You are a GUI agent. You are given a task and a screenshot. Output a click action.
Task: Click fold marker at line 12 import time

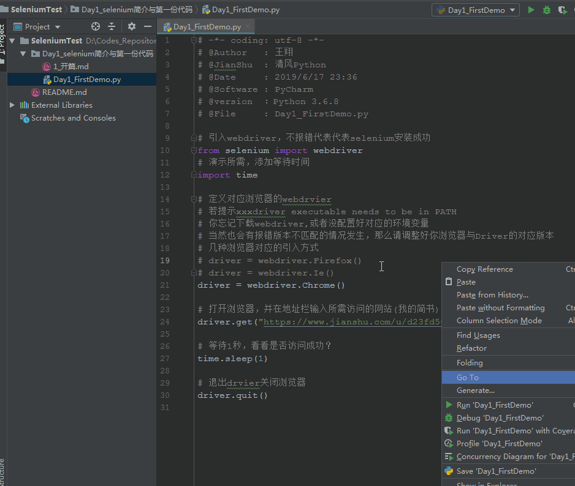[x=194, y=175]
